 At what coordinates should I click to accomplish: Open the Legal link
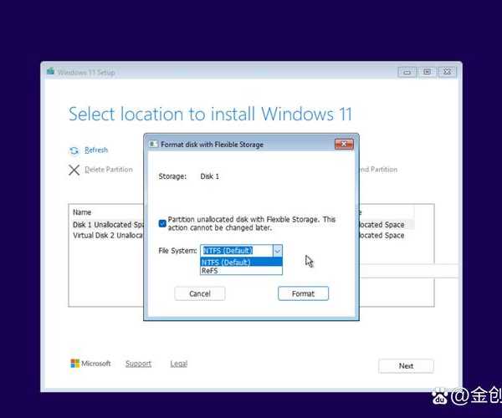(179, 364)
